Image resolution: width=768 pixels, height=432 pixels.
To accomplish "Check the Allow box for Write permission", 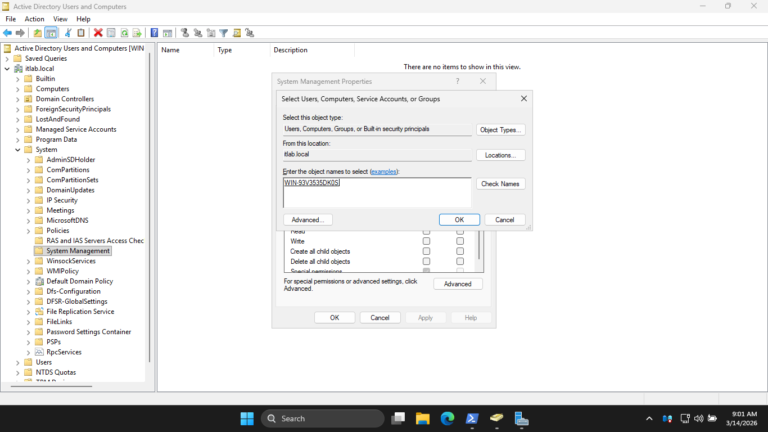I will [426, 241].
